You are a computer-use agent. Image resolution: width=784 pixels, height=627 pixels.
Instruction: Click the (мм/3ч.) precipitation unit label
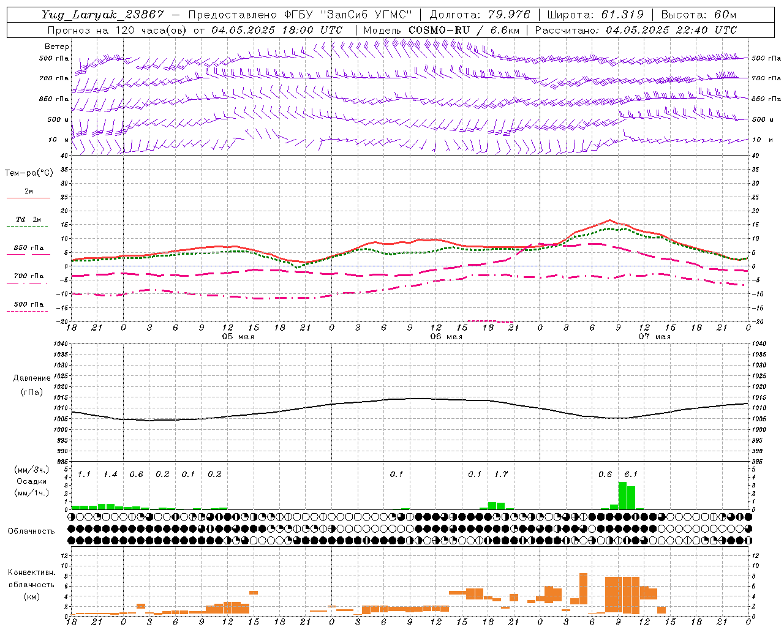tap(32, 470)
